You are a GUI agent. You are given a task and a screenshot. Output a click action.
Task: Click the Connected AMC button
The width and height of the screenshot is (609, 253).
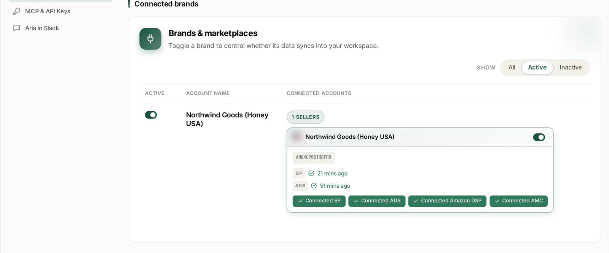click(518, 201)
